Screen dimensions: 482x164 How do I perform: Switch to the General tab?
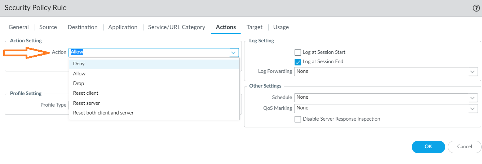[x=19, y=27]
